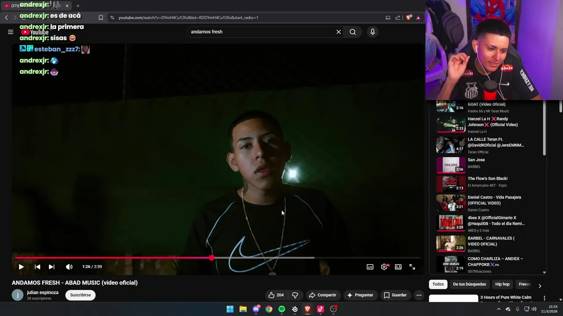Open Brave Shields lion icon
This screenshot has width=563, height=316.
click(409, 18)
